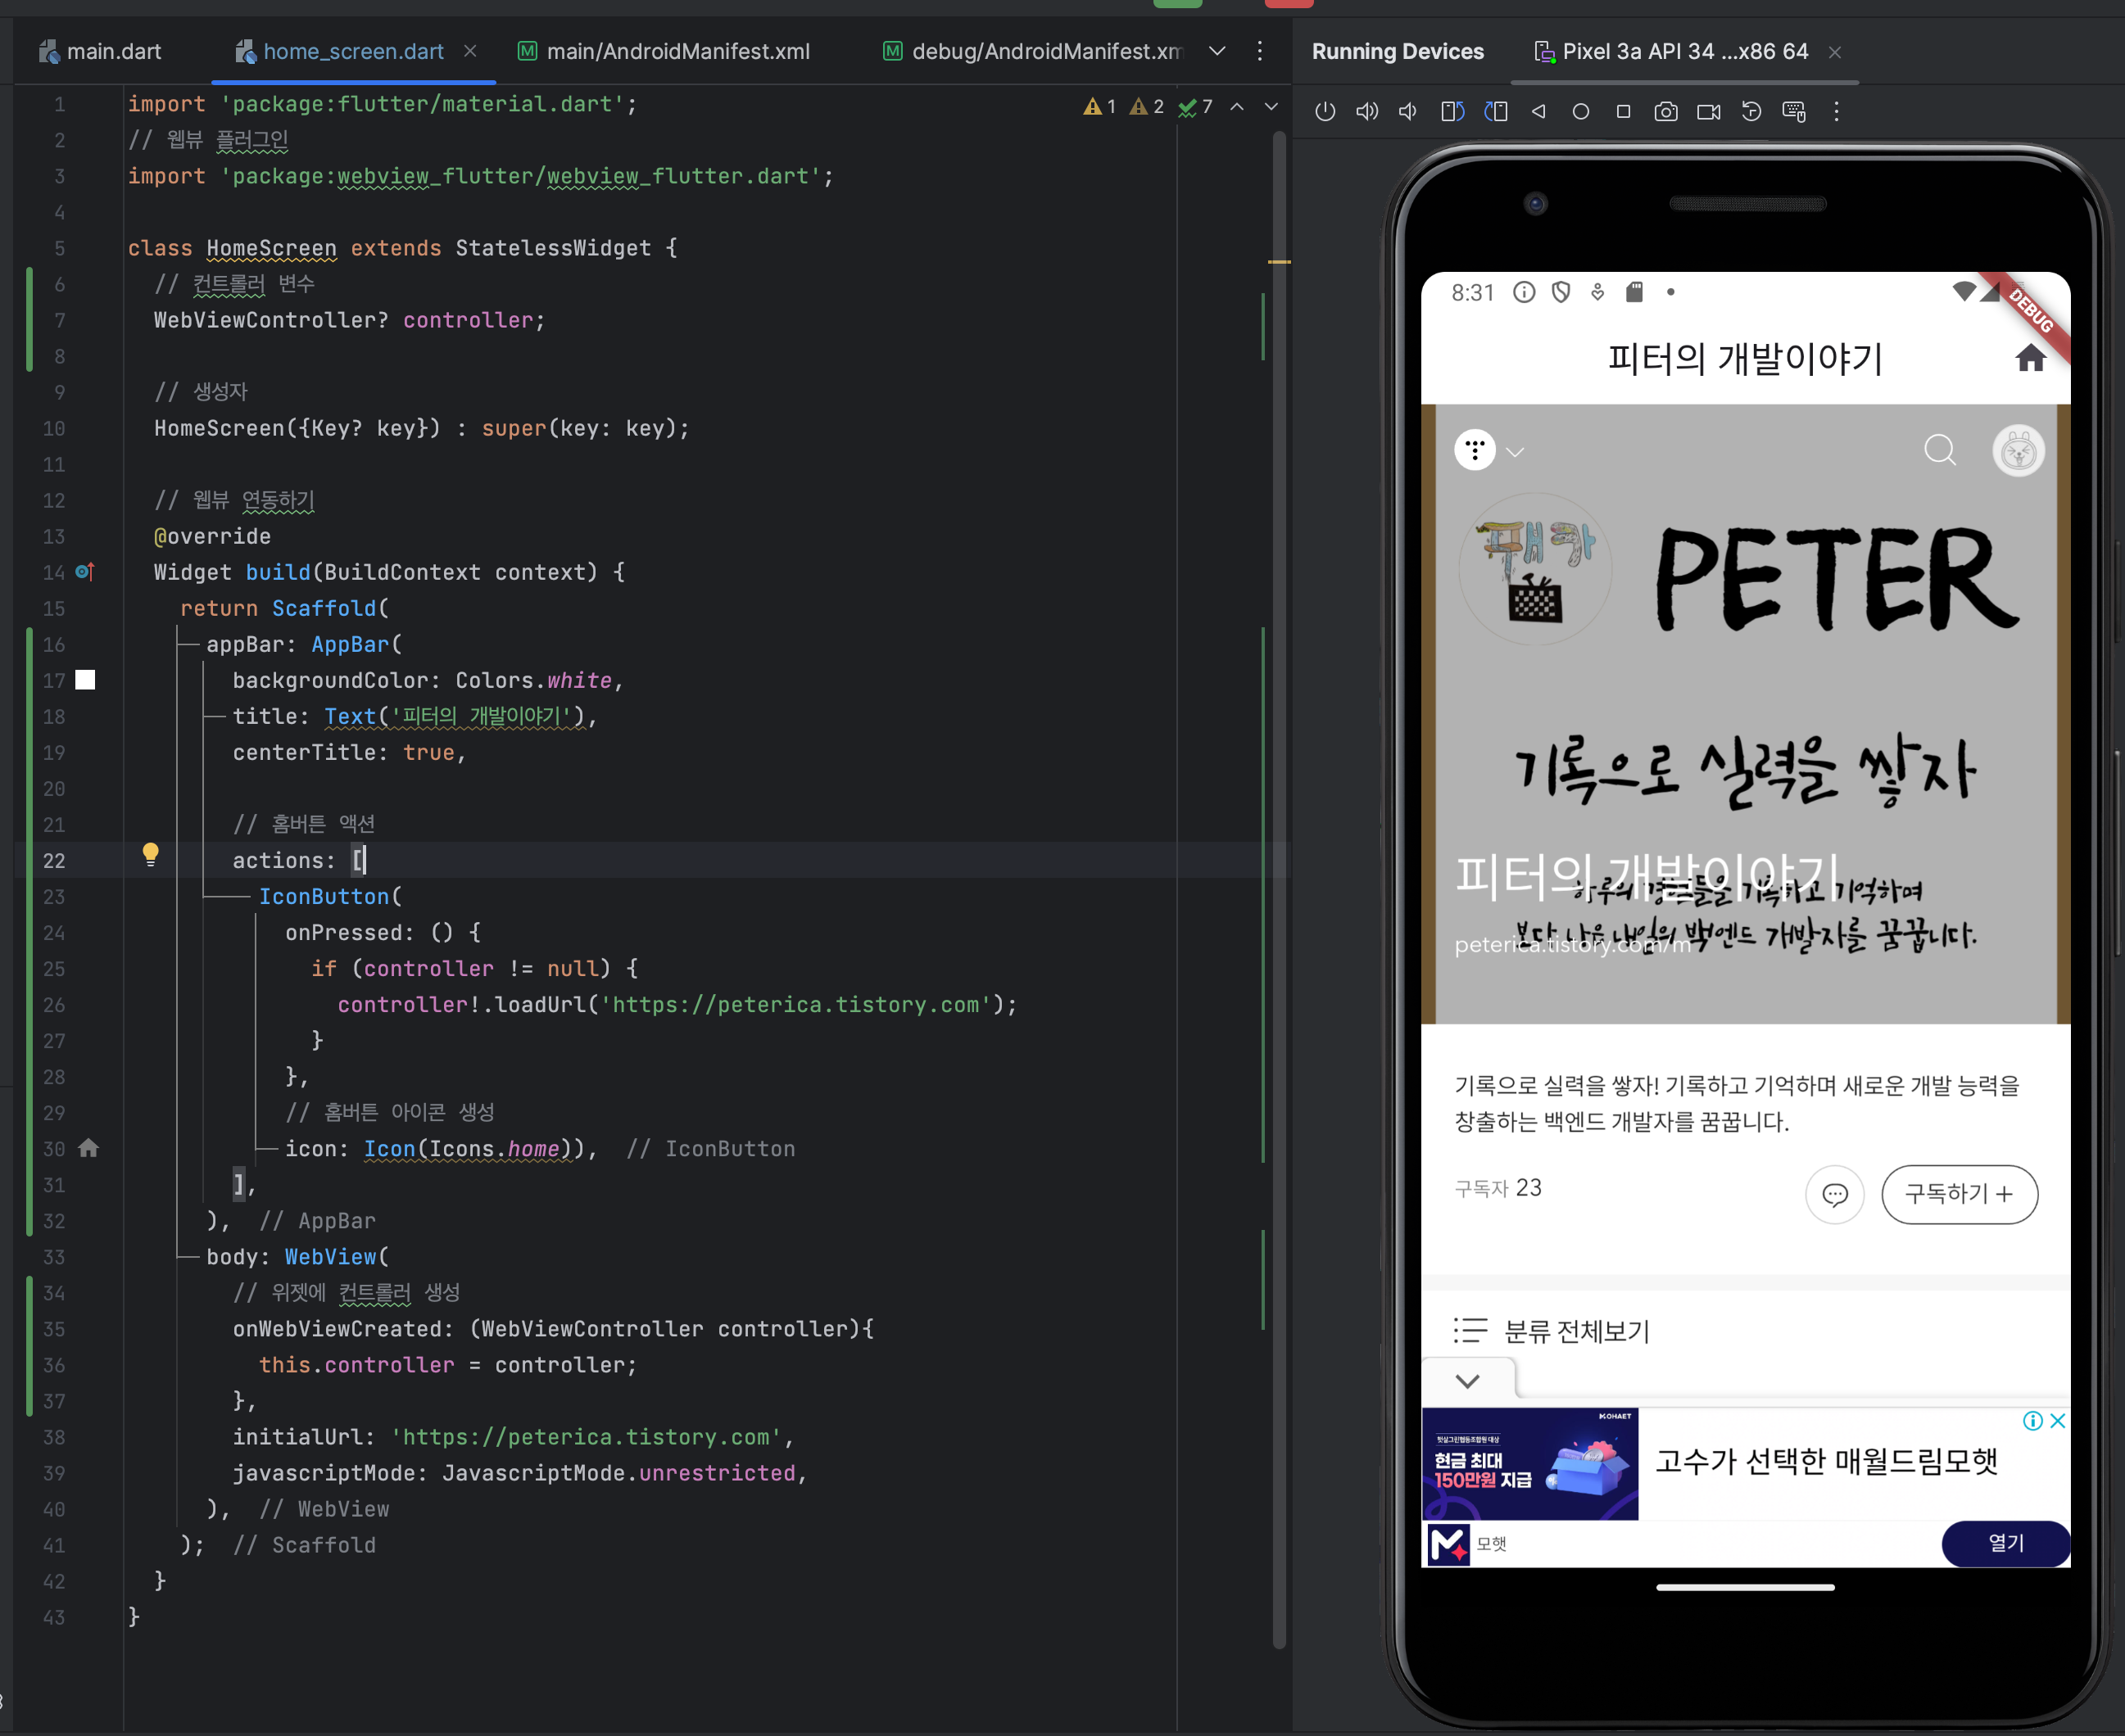Toggle hardware input keyboard-mouse icon
The width and height of the screenshot is (2125, 1736).
click(x=1794, y=111)
